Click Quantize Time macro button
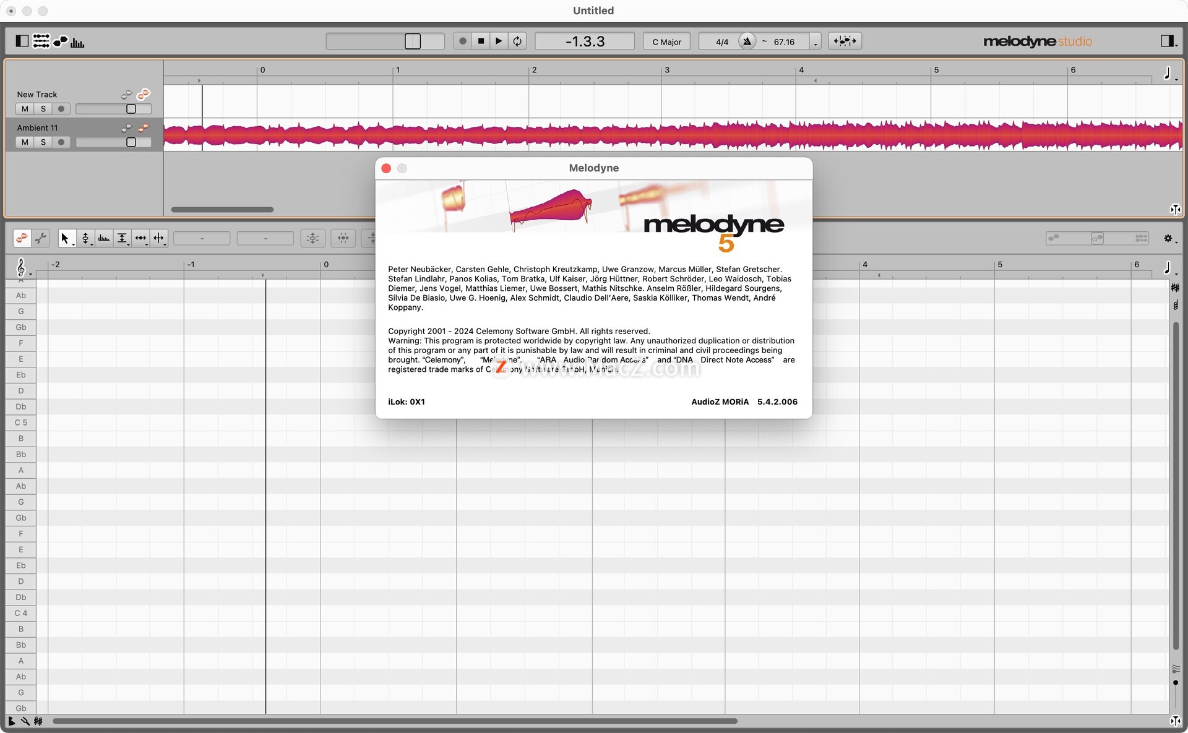 (x=343, y=238)
